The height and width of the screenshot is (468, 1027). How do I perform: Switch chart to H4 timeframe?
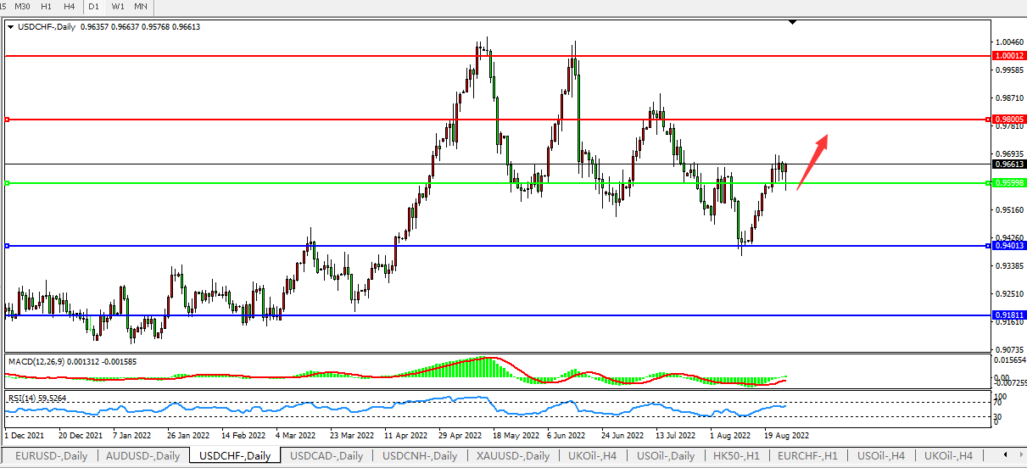click(69, 6)
